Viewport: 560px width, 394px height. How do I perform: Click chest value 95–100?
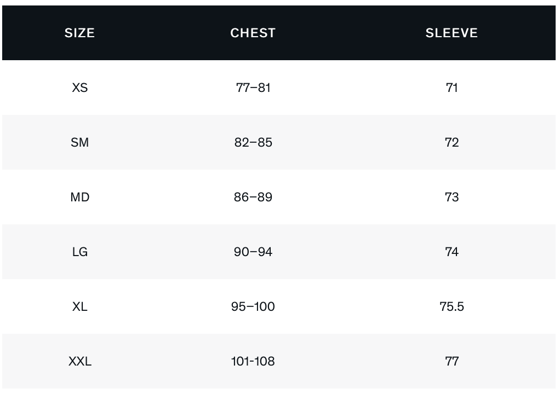coord(253,306)
